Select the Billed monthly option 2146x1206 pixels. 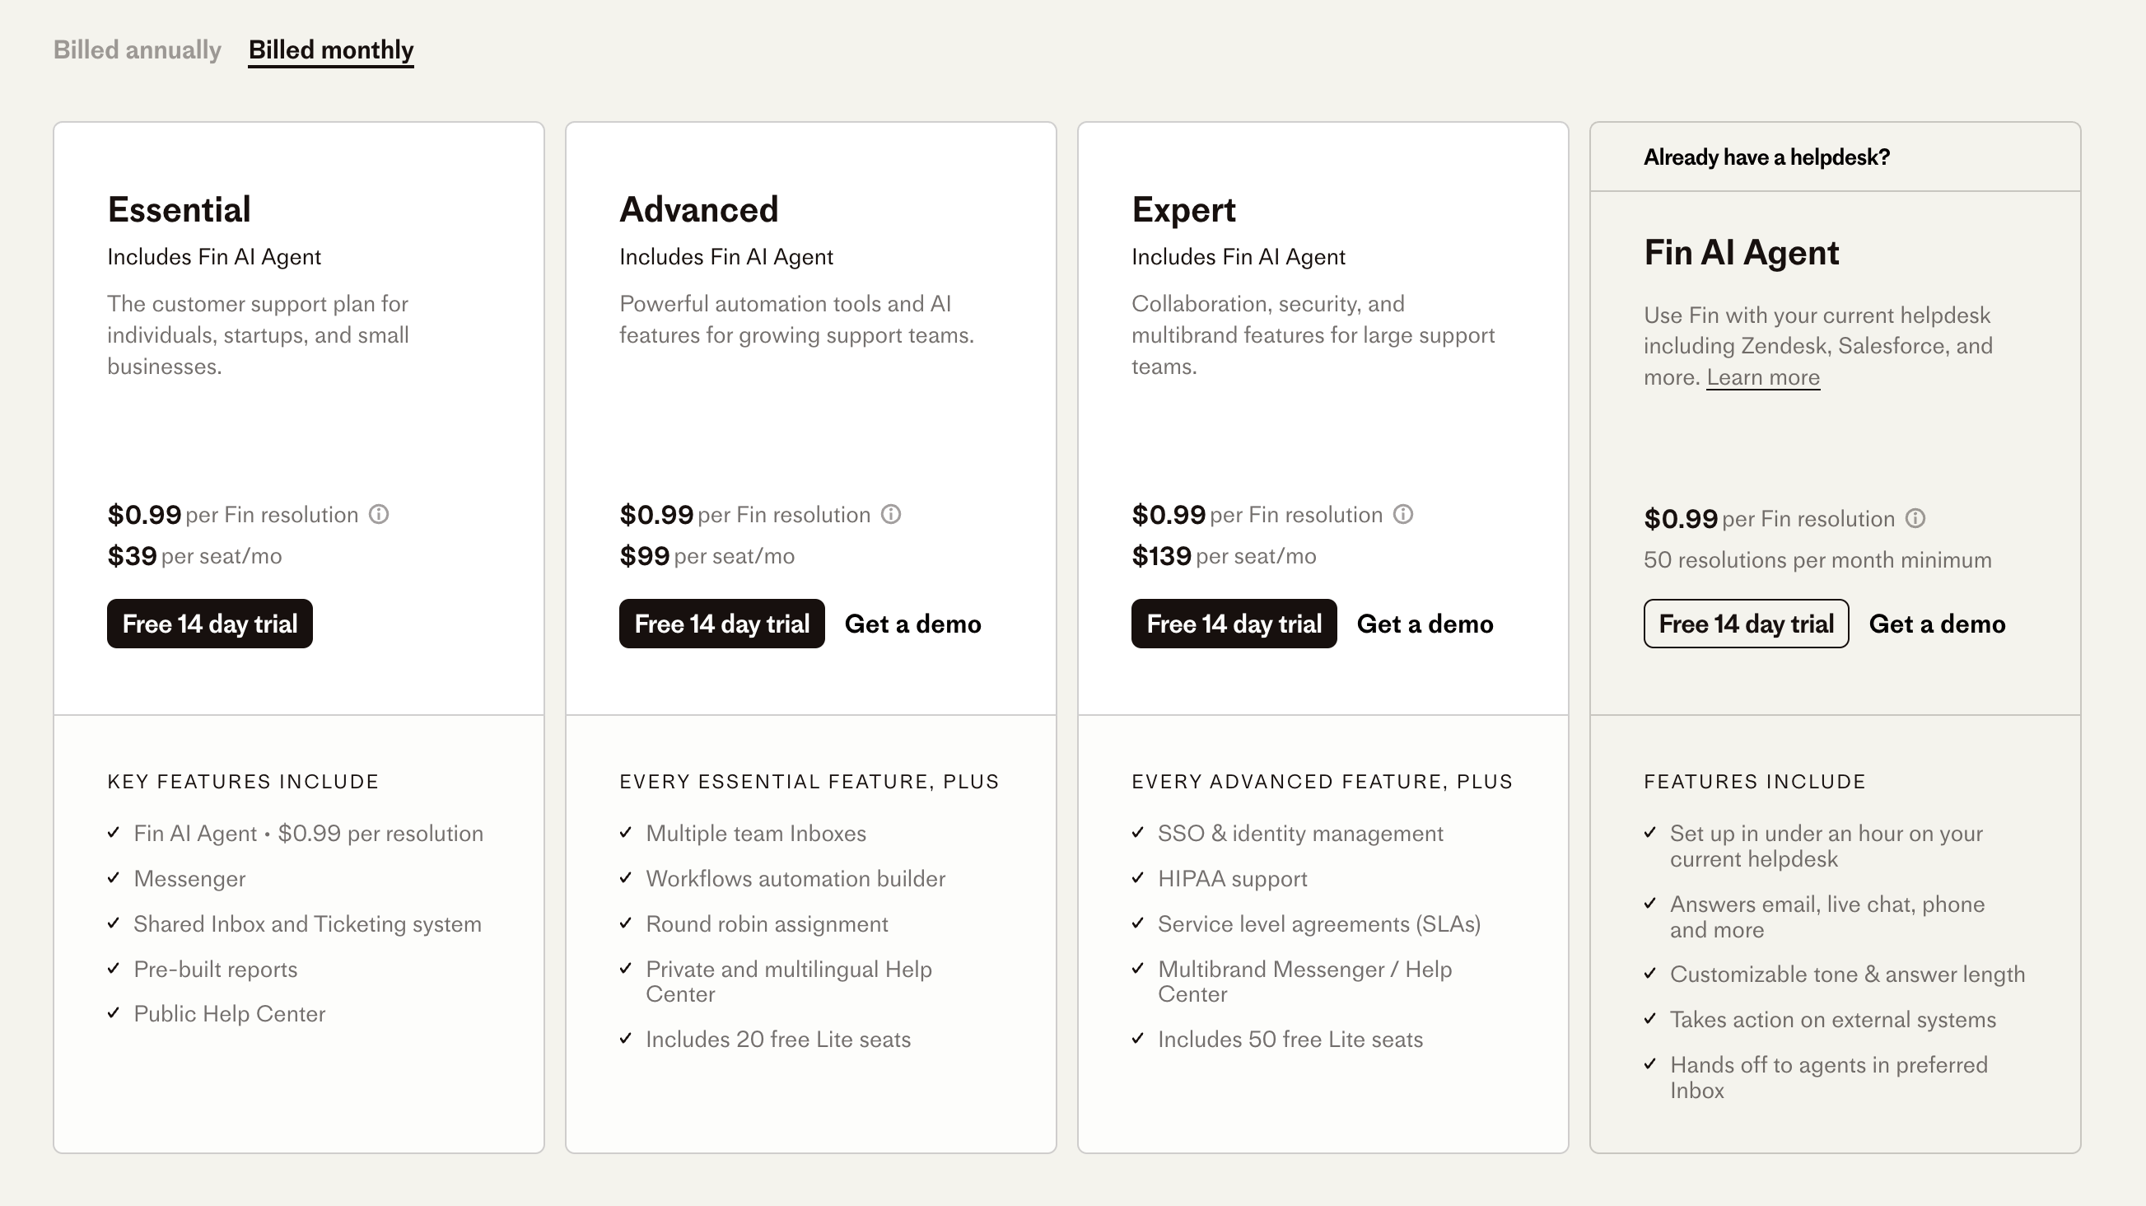pyautogui.click(x=331, y=50)
